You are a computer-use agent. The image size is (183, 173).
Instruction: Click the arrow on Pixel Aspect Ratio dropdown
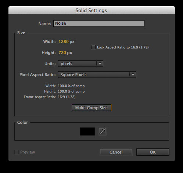(x=133, y=75)
